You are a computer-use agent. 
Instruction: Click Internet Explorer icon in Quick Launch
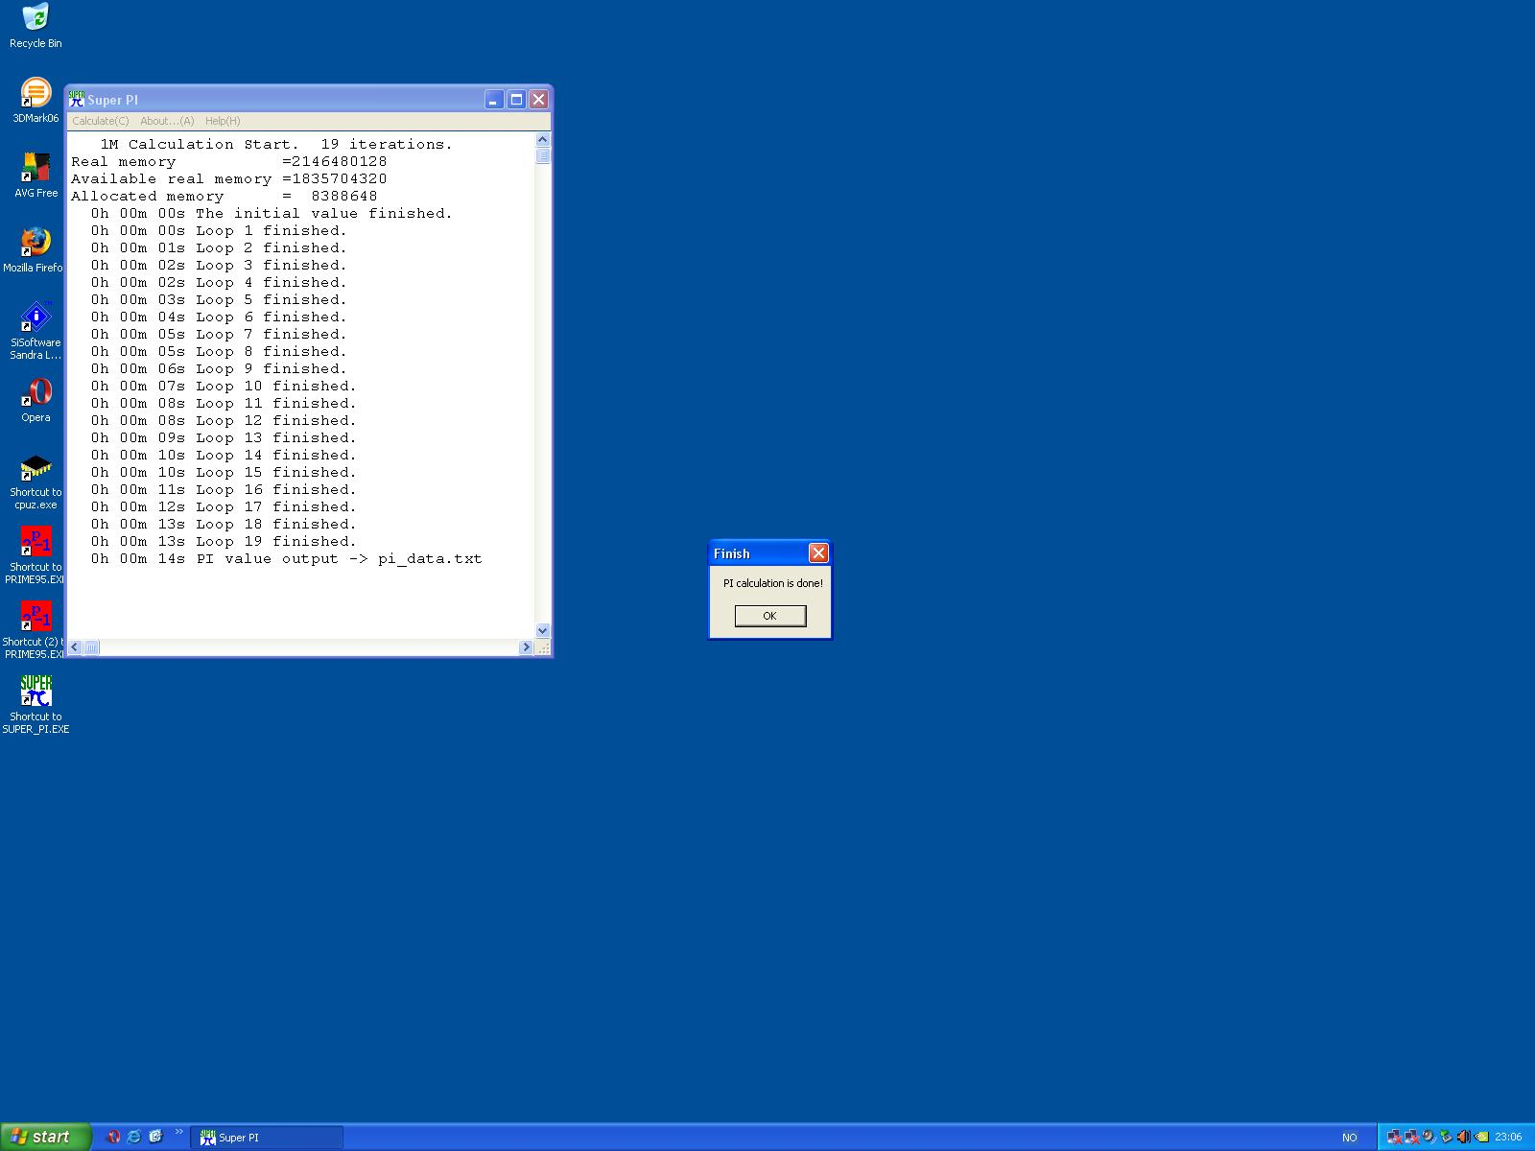[x=134, y=1137]
